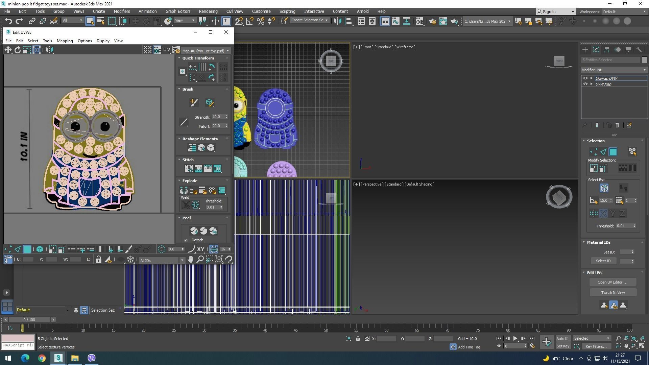Open the Modifier List dropdown
The width and height of the screenshot is (649, 365).
[x=614, y=70]
